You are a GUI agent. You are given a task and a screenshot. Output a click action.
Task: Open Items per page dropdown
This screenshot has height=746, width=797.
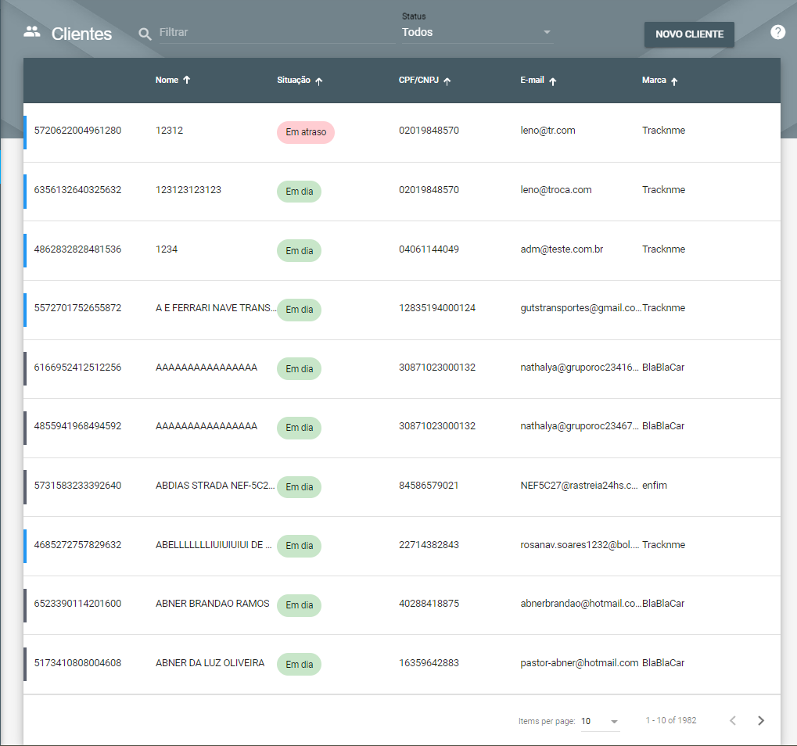[x=600, y=721]
